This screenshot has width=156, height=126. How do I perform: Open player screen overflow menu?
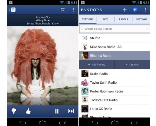click(73, 10)
